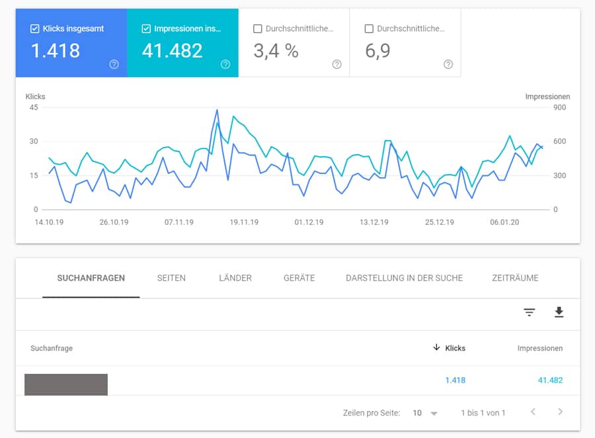Open the table filter icon
Screen dimensions: 595x438
(x=529, y=312)
